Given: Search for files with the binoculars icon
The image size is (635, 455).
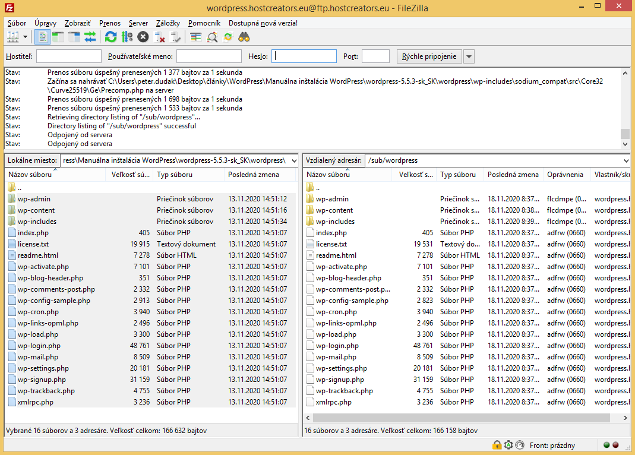Looking at the screenshot, I should [244, 37].
